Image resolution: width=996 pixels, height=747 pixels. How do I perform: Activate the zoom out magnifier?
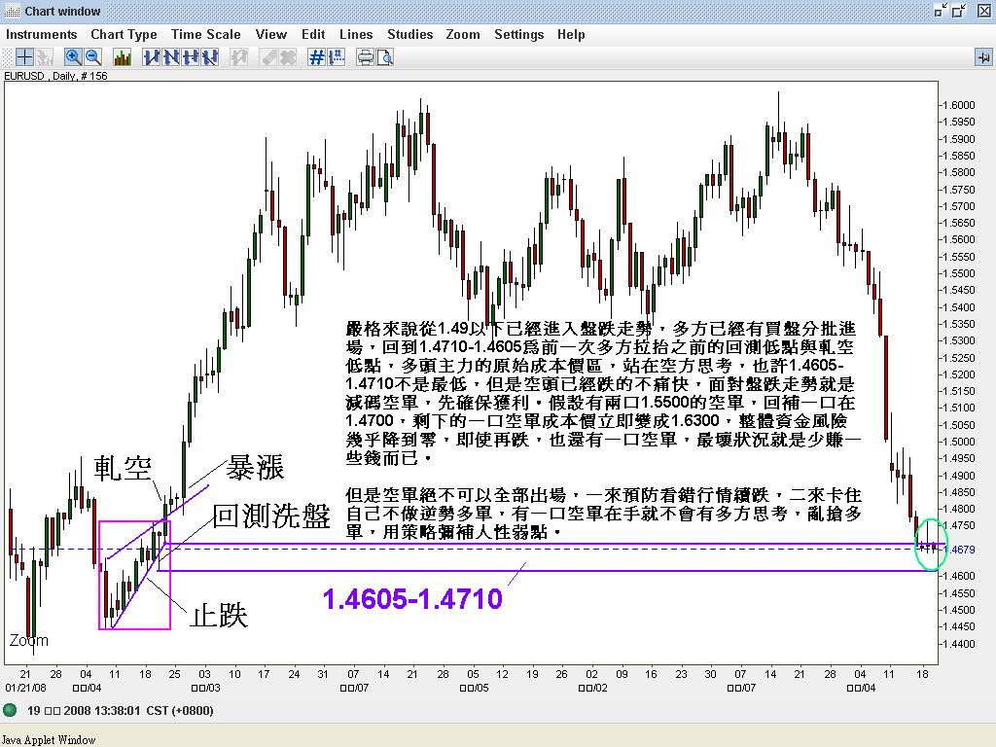[92, 57]
